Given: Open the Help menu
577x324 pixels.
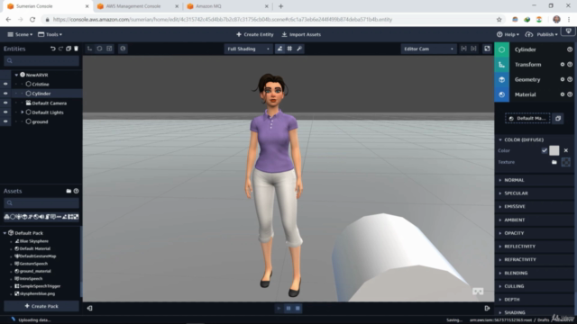Looking at the screenshot, I should pyautogui.click(x=508, y=34).
